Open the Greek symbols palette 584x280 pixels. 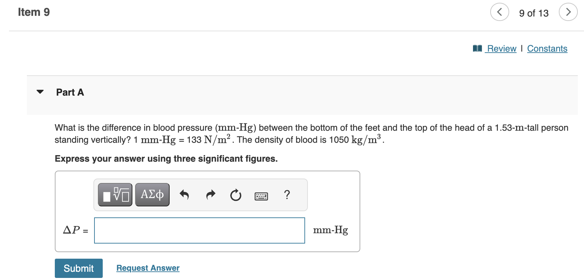coord(152,194)
